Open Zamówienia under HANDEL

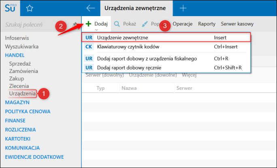tap(23, 71)
